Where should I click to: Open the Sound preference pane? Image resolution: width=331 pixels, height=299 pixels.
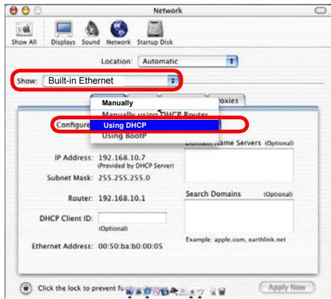click(x=91, y=33)
